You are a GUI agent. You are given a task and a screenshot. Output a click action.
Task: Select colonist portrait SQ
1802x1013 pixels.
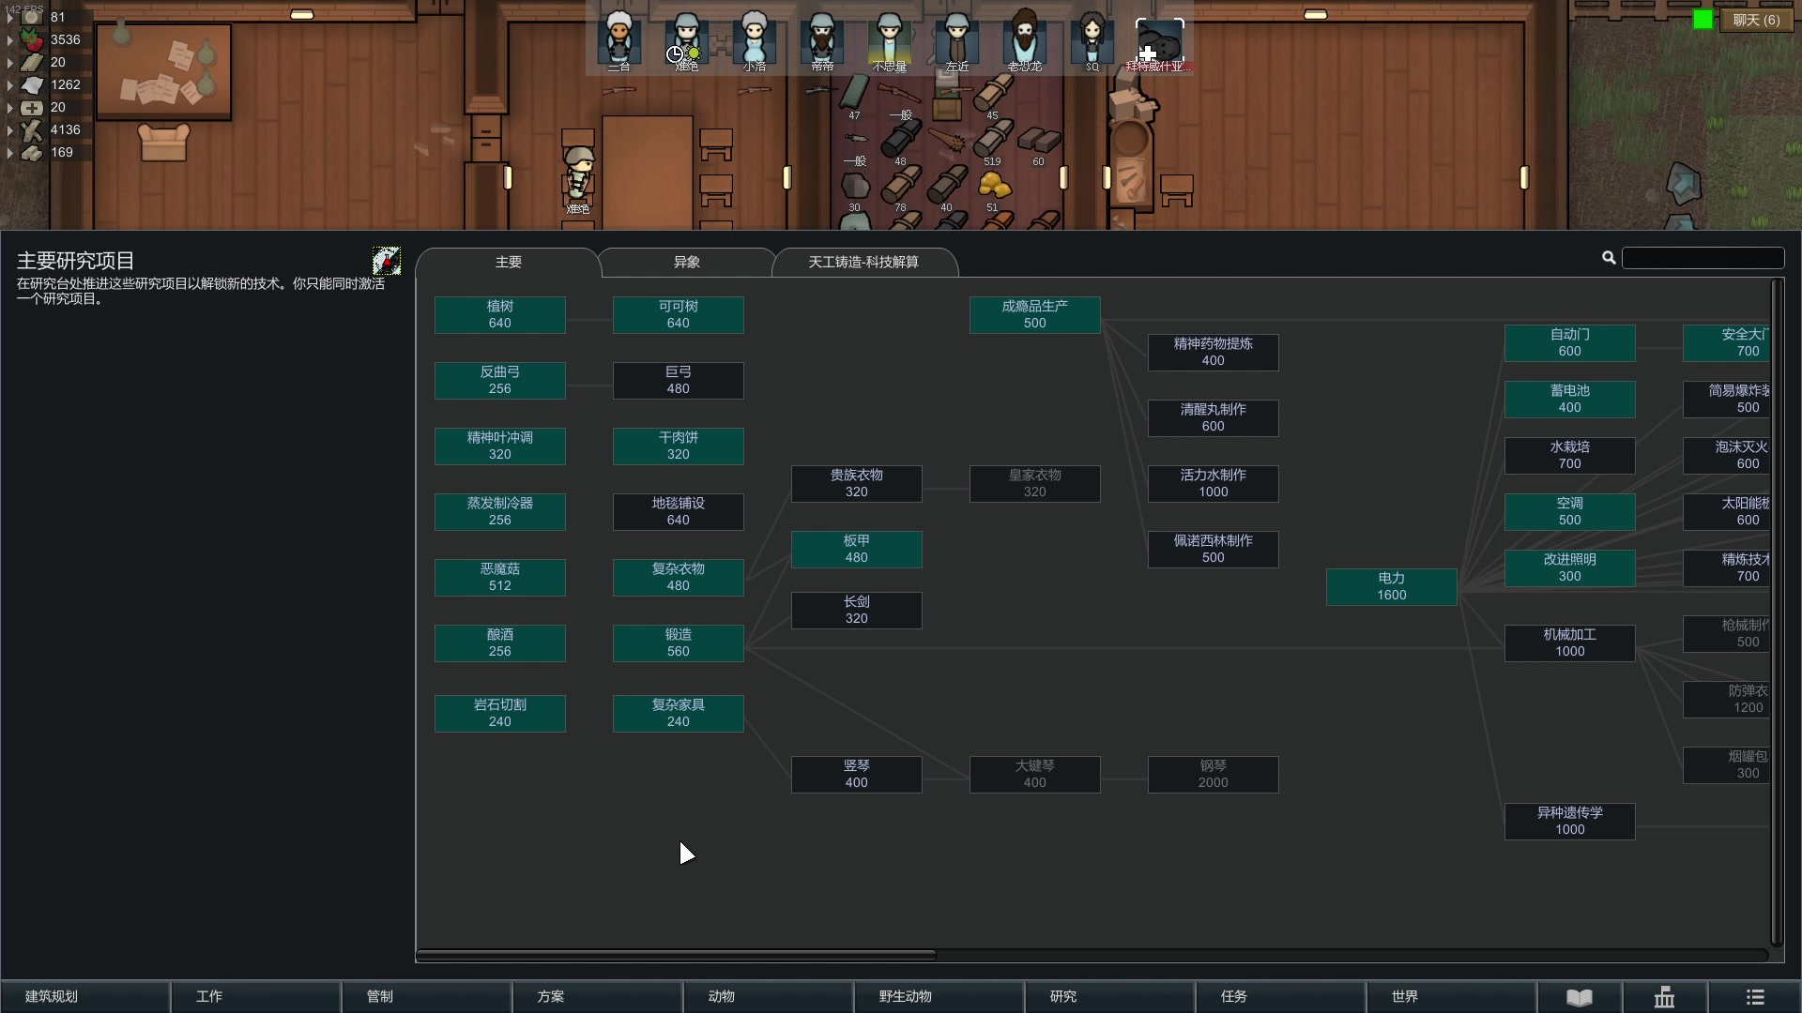[1092, 39]
